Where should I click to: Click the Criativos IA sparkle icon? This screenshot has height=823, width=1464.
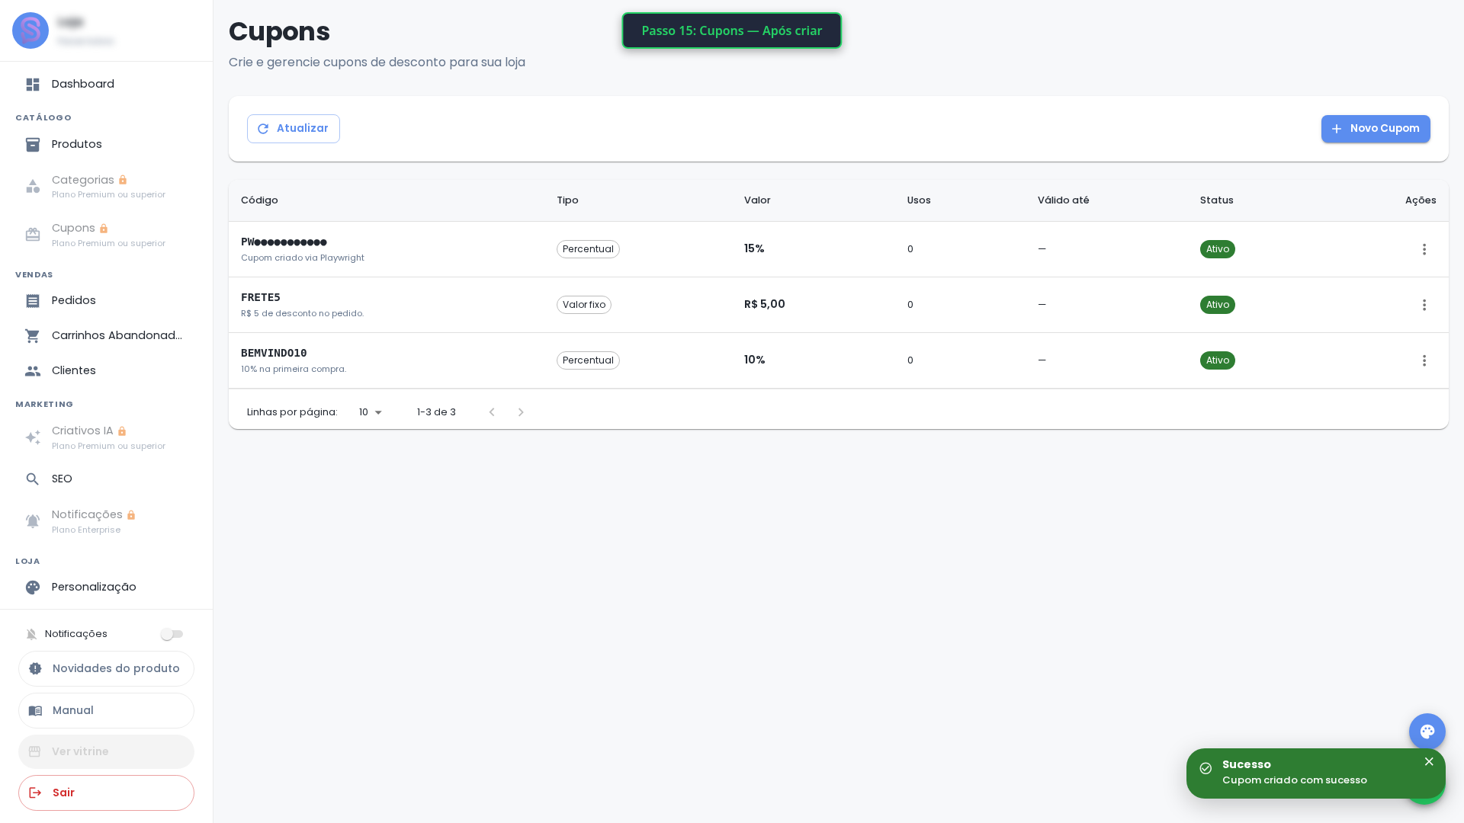pos(33,437)
